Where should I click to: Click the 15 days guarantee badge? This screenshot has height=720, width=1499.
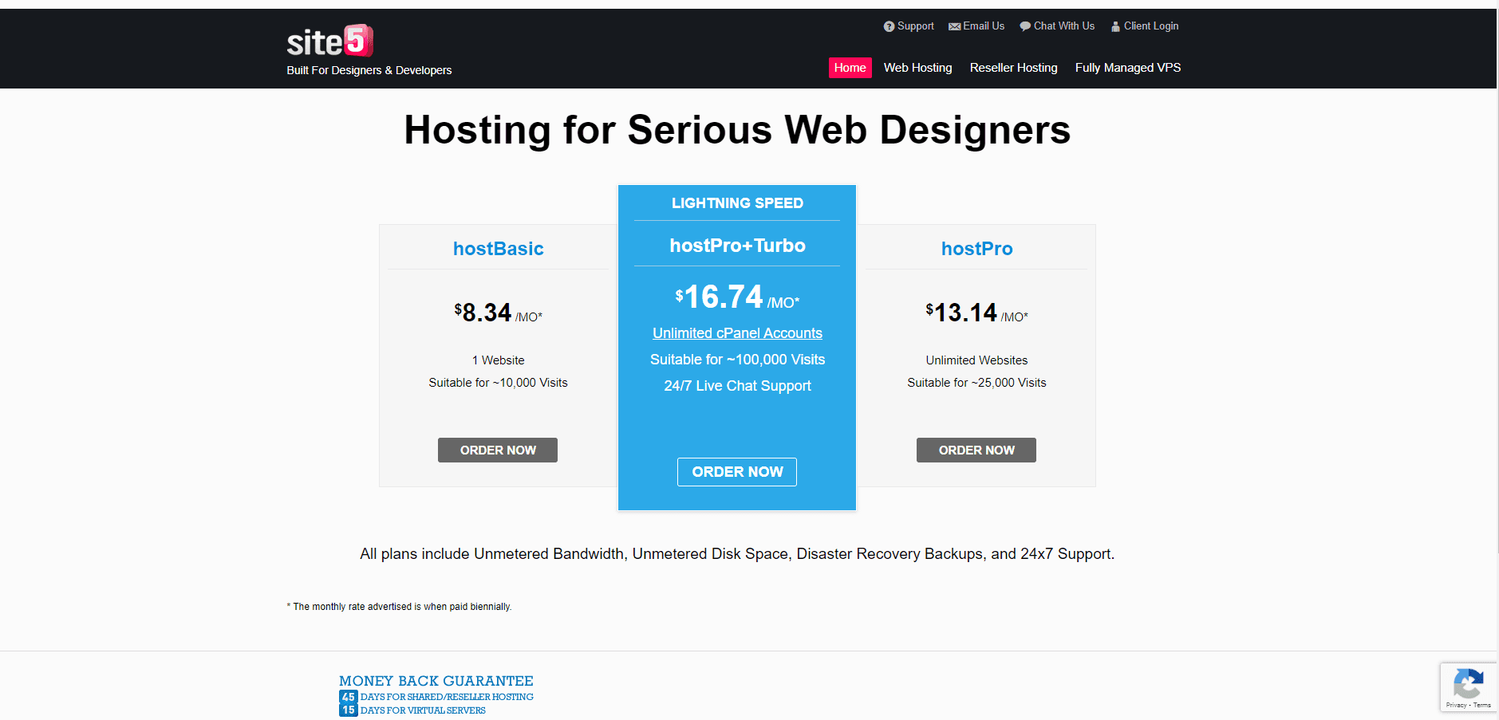click(348, 710)
